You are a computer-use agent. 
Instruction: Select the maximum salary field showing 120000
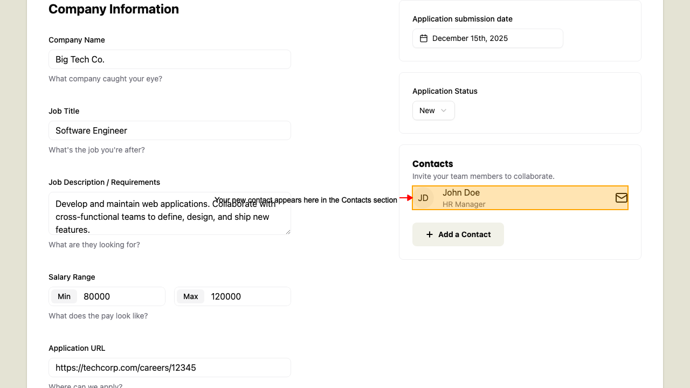point(248,296)
